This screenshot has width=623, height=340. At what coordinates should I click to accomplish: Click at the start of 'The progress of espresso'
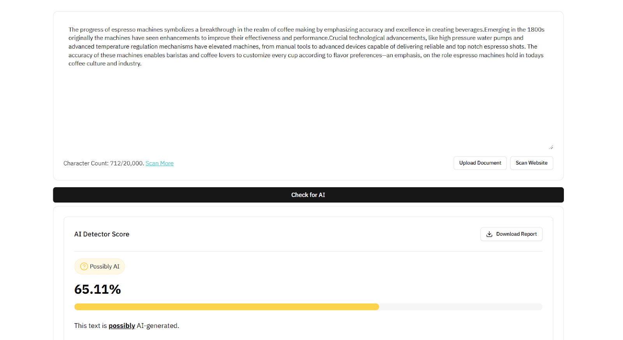tap(69, 30)
